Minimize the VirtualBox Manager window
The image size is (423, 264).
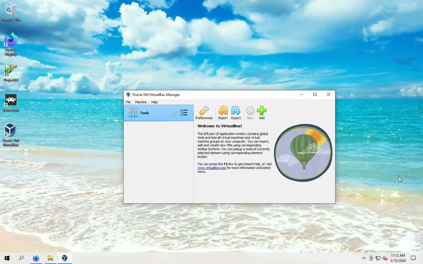(x=302, y=94)
